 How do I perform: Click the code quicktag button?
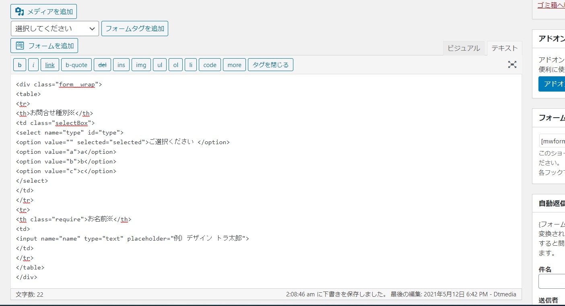pos(210,65)
